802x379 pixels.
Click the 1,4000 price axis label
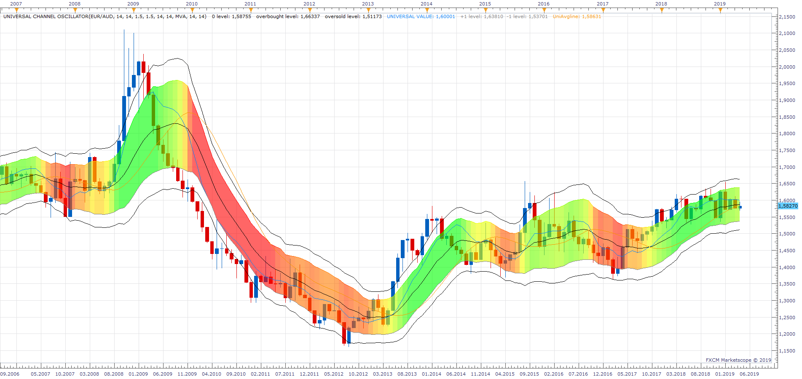(787, 267)
